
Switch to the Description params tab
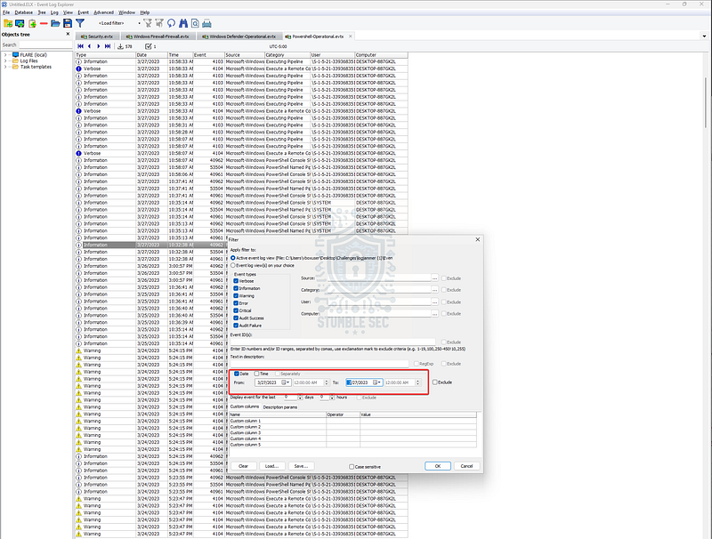coord(279,407)
